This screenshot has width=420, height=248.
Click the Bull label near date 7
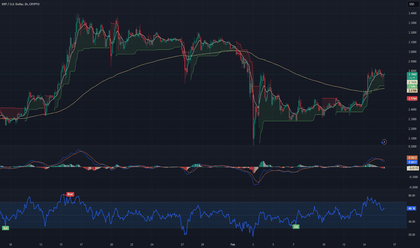tap(296, 226)
